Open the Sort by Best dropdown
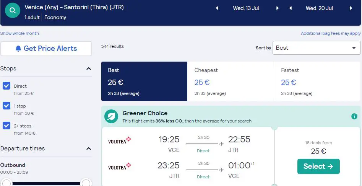Image resolution: width=362 pixels, height=186 pixels. tap(317, 48)
